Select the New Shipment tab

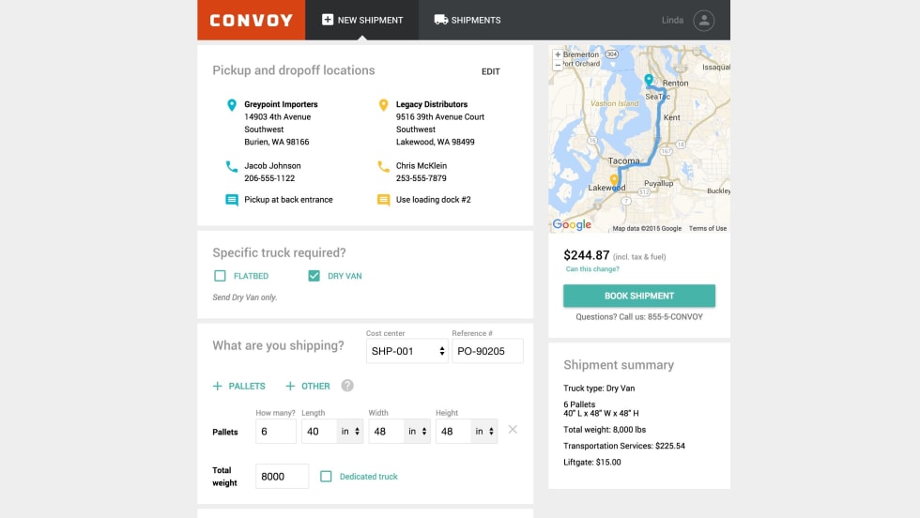pos(361,20)
